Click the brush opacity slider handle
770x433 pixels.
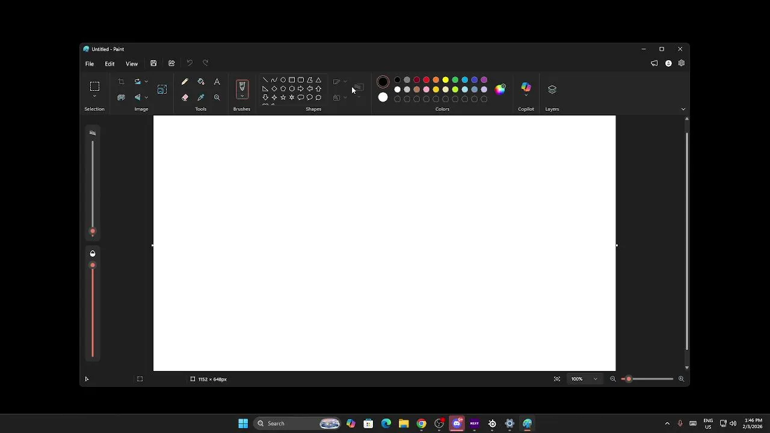pos(93,265)
